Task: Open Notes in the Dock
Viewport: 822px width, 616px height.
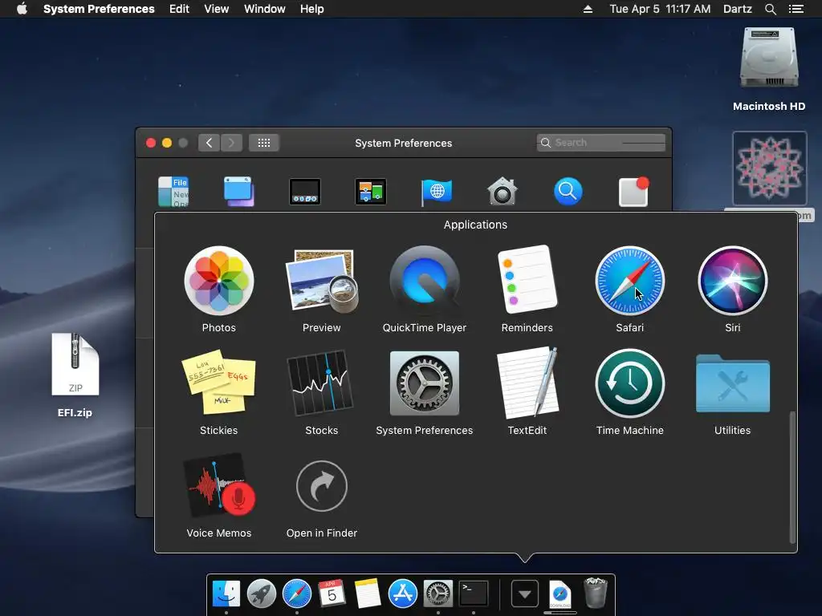Action: coord(368,594)
